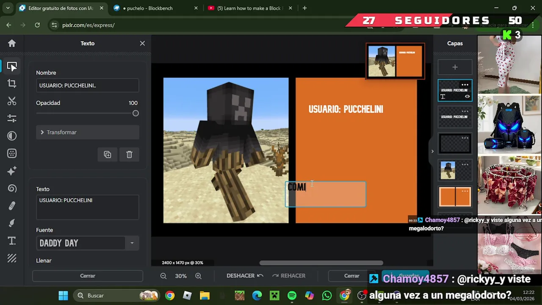Toggle visibility eye of selected text layer
Image resolution: width=542 pixels, height=305 pixels.
467,97
